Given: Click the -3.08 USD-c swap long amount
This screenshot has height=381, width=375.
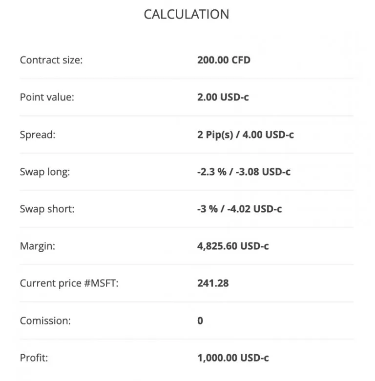Looking at the screenshot, I should (264, 172).
